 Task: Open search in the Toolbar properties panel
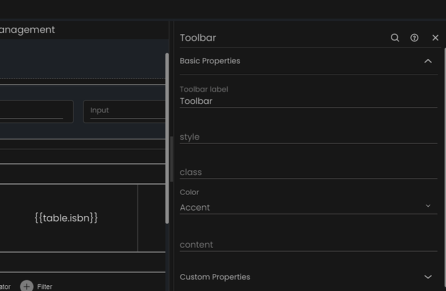395,38
